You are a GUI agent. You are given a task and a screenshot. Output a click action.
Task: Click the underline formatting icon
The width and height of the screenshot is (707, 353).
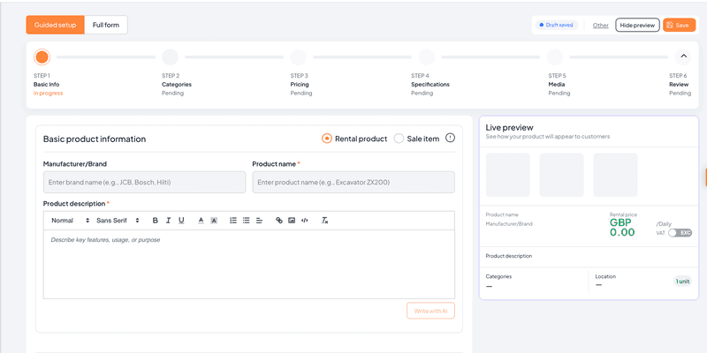181,221
